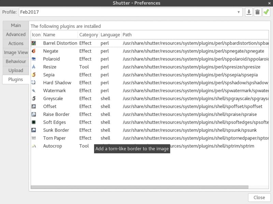Click the shell language cell of Greyscale
273x204 pixels.
[105, 99]
